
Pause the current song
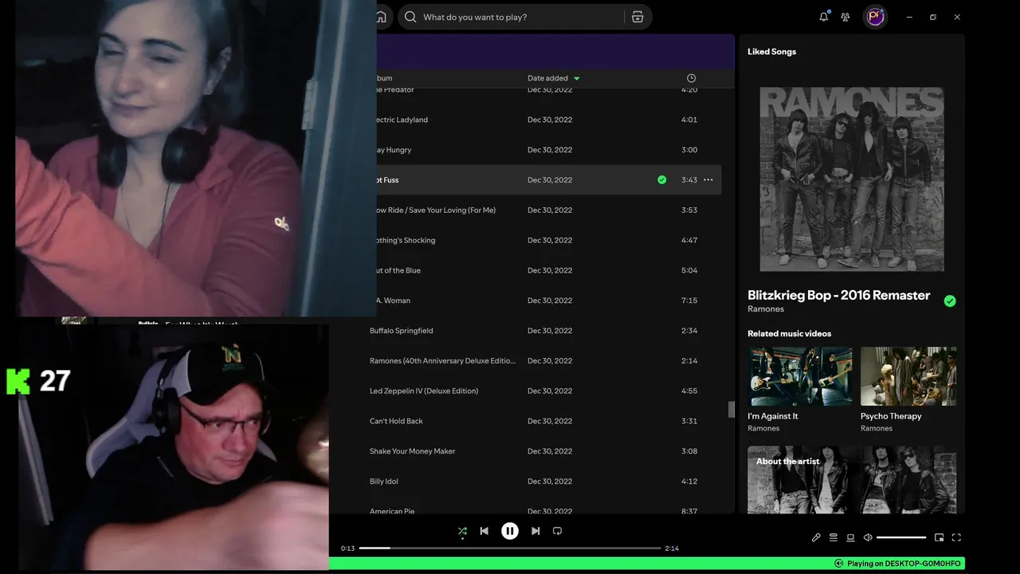coord(510,531)
